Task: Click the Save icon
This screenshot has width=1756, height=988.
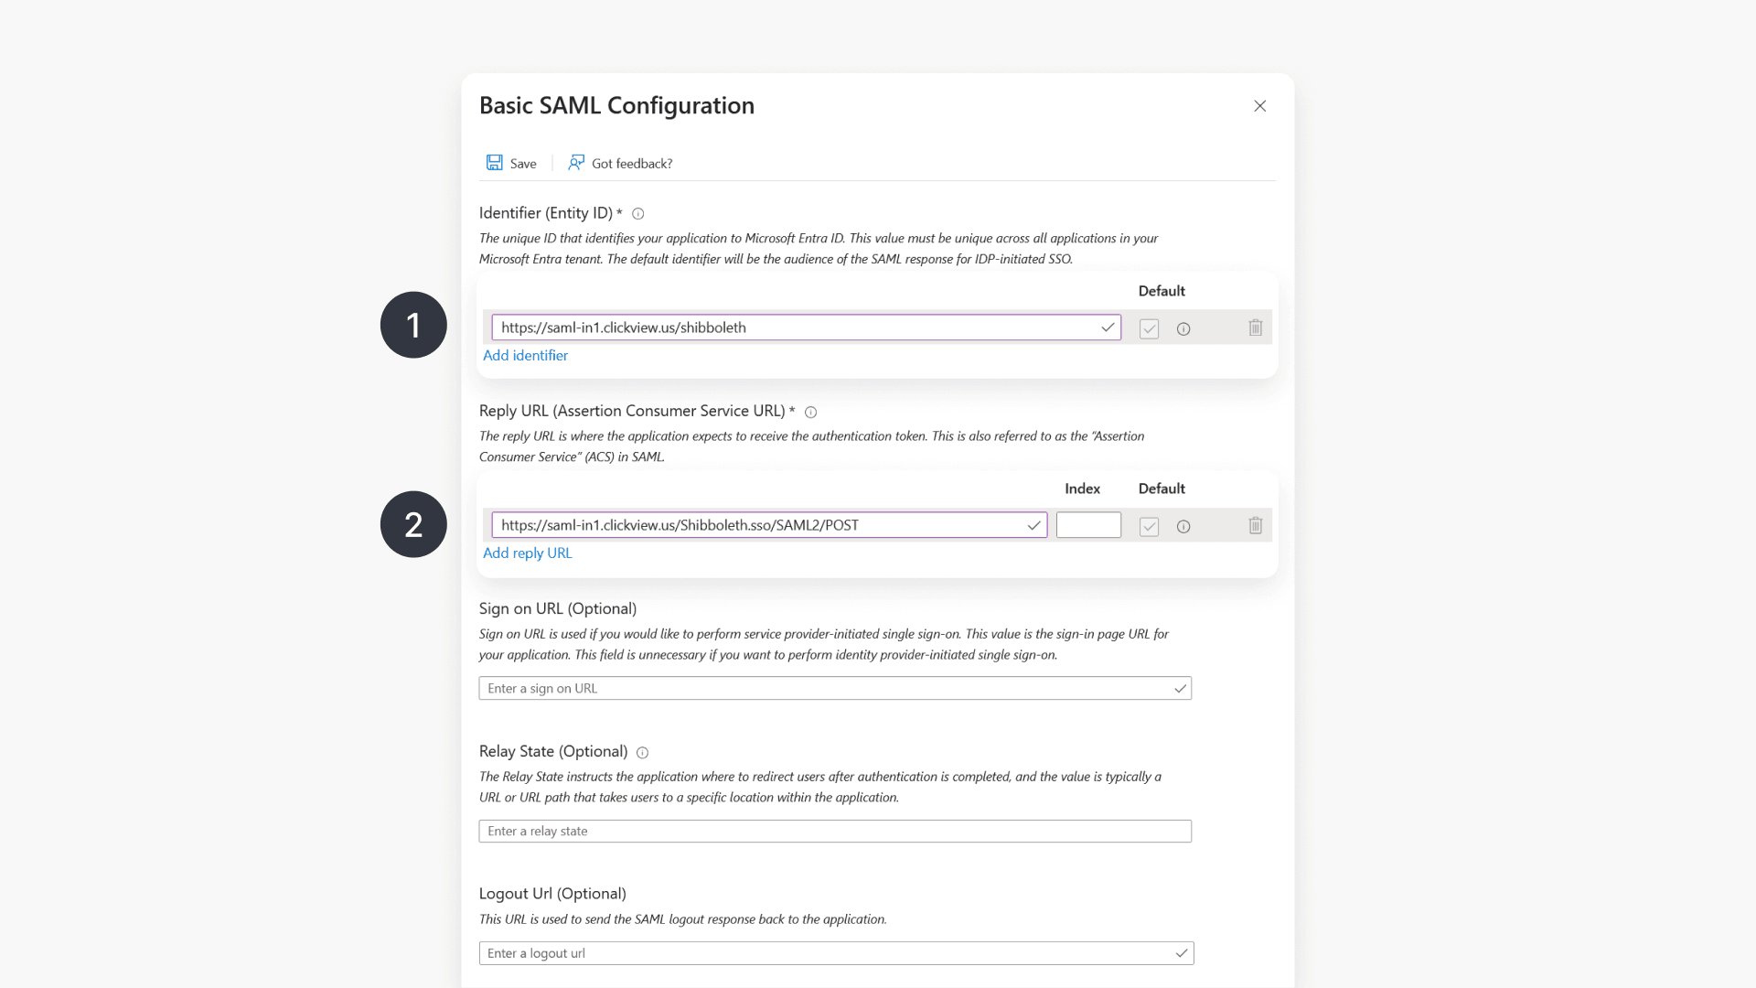Action: (x=495, y=162)
